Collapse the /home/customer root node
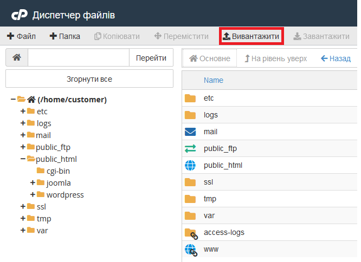The image size is (361, 262). tap(13, 100)
